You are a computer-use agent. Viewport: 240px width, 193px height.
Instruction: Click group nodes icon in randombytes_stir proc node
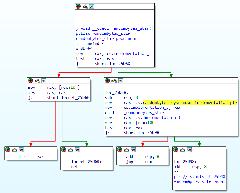point(92,6)
